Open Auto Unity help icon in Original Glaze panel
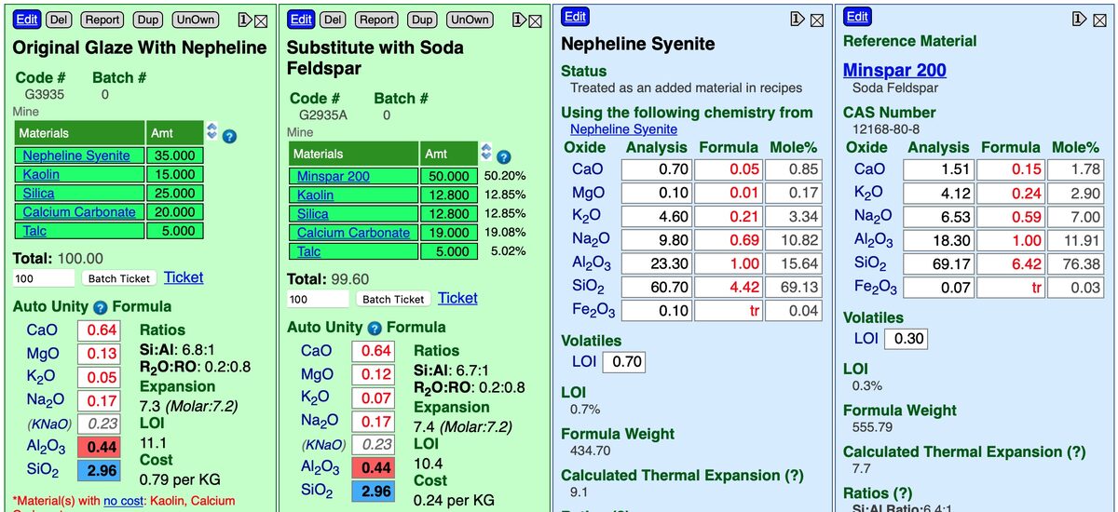Screen dimensions: 1118x512 tap(101, 307)
